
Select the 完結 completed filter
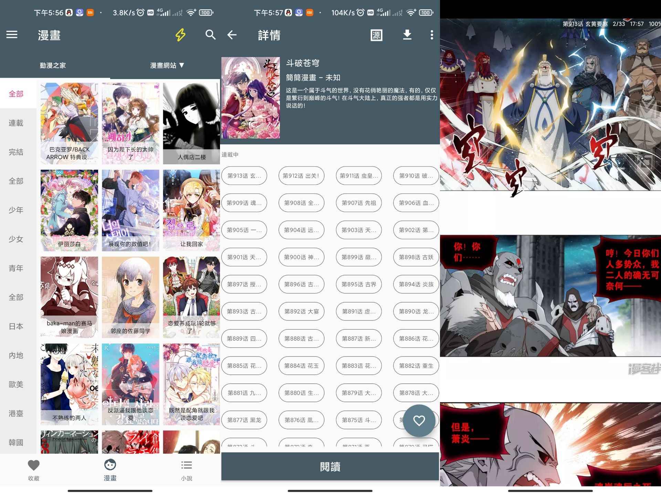pyautogui.click(x=16, y=152)
